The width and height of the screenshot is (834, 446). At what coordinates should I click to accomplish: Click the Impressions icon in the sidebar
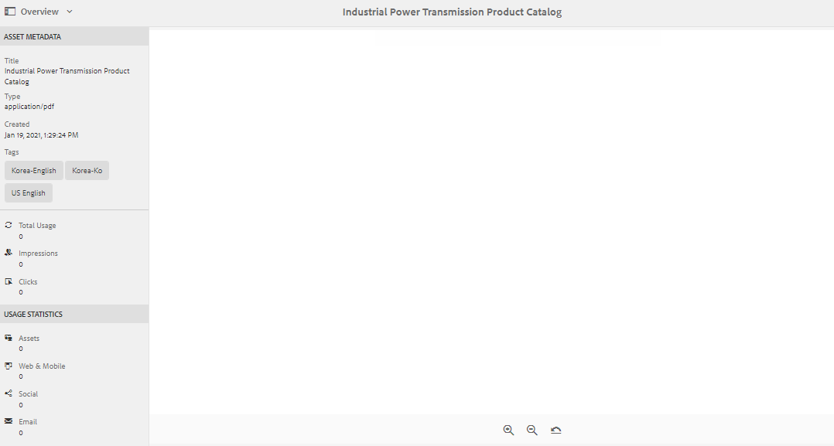[x=8, y=253]
